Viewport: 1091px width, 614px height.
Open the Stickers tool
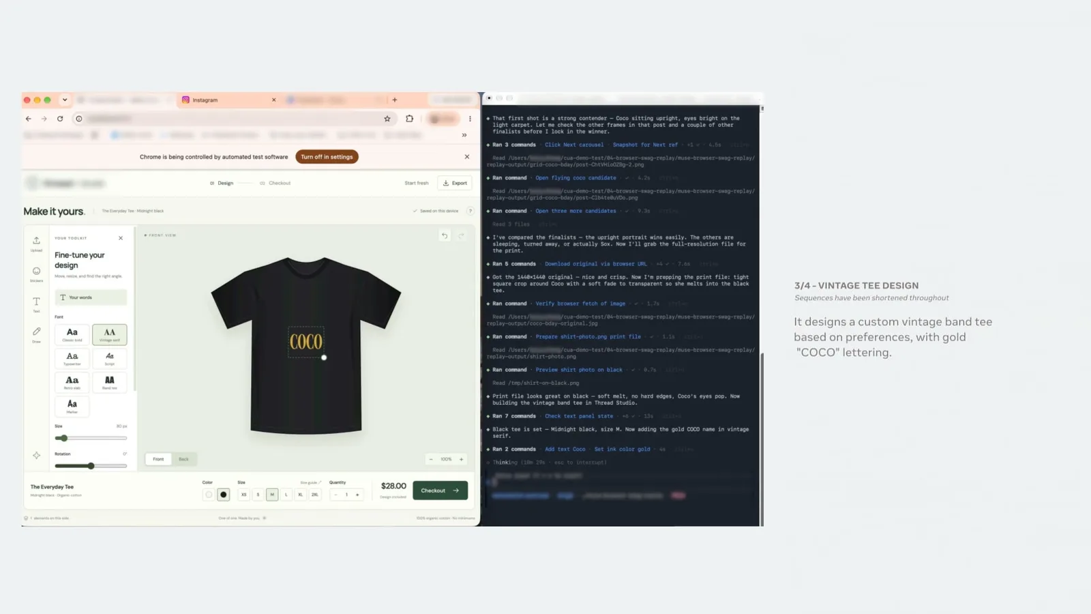point(36,274)
